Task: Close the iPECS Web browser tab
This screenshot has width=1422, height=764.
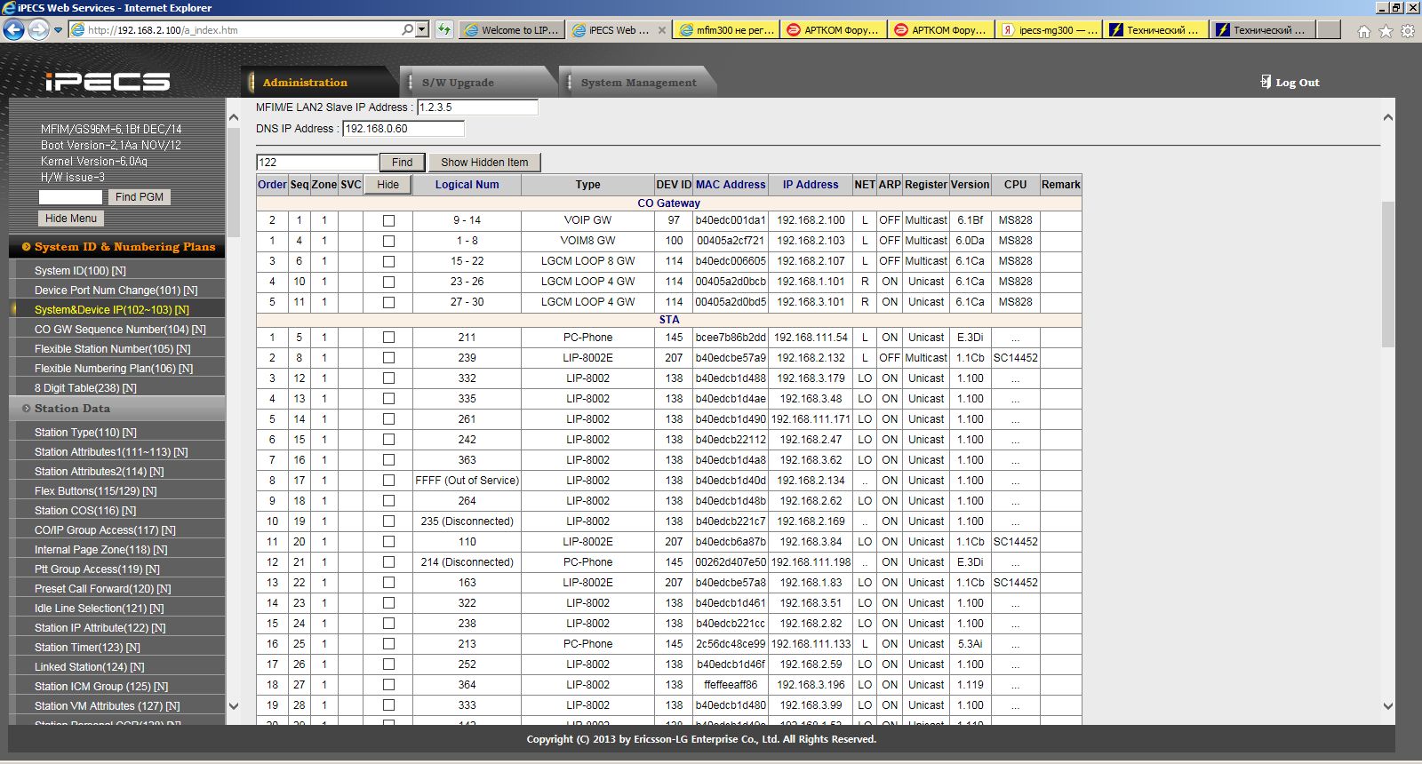Action: coord(661,30)
